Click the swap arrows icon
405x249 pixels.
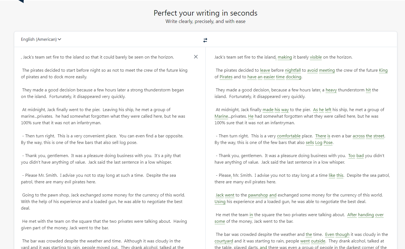[x=205, y=40]
